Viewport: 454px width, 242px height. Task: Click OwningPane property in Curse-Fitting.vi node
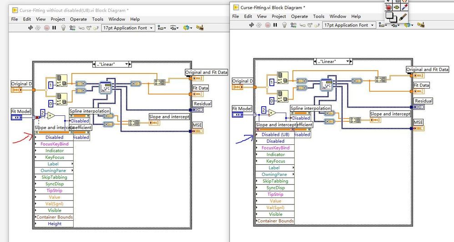(275, 174)
